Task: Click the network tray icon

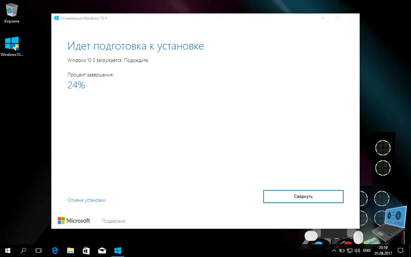Action: (349, 251)
